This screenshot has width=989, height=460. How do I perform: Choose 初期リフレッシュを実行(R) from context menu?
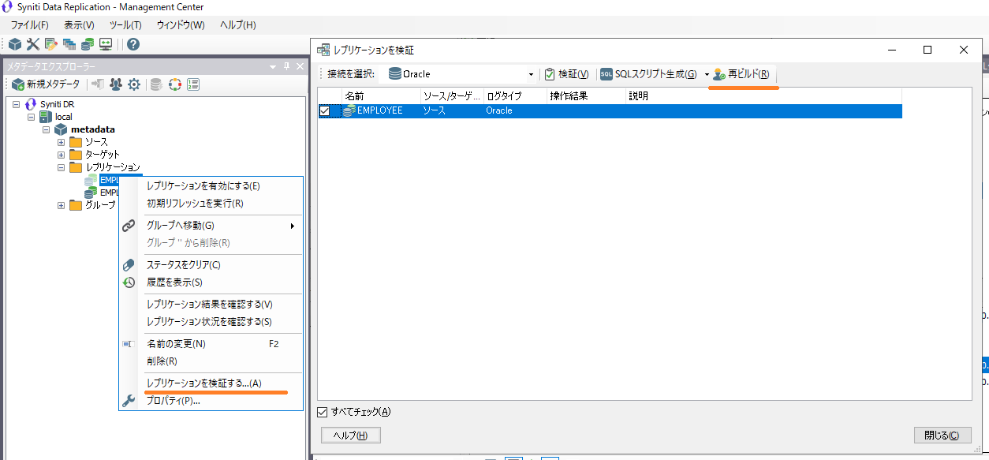coord(211,204)
